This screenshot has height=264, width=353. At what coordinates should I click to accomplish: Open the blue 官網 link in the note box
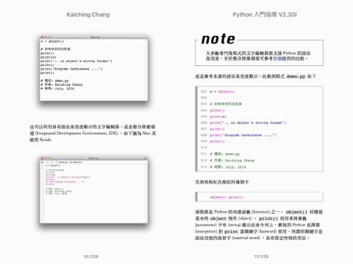tap(277, 59)
